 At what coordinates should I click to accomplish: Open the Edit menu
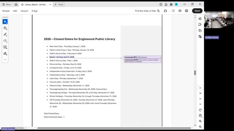point(15,11)
